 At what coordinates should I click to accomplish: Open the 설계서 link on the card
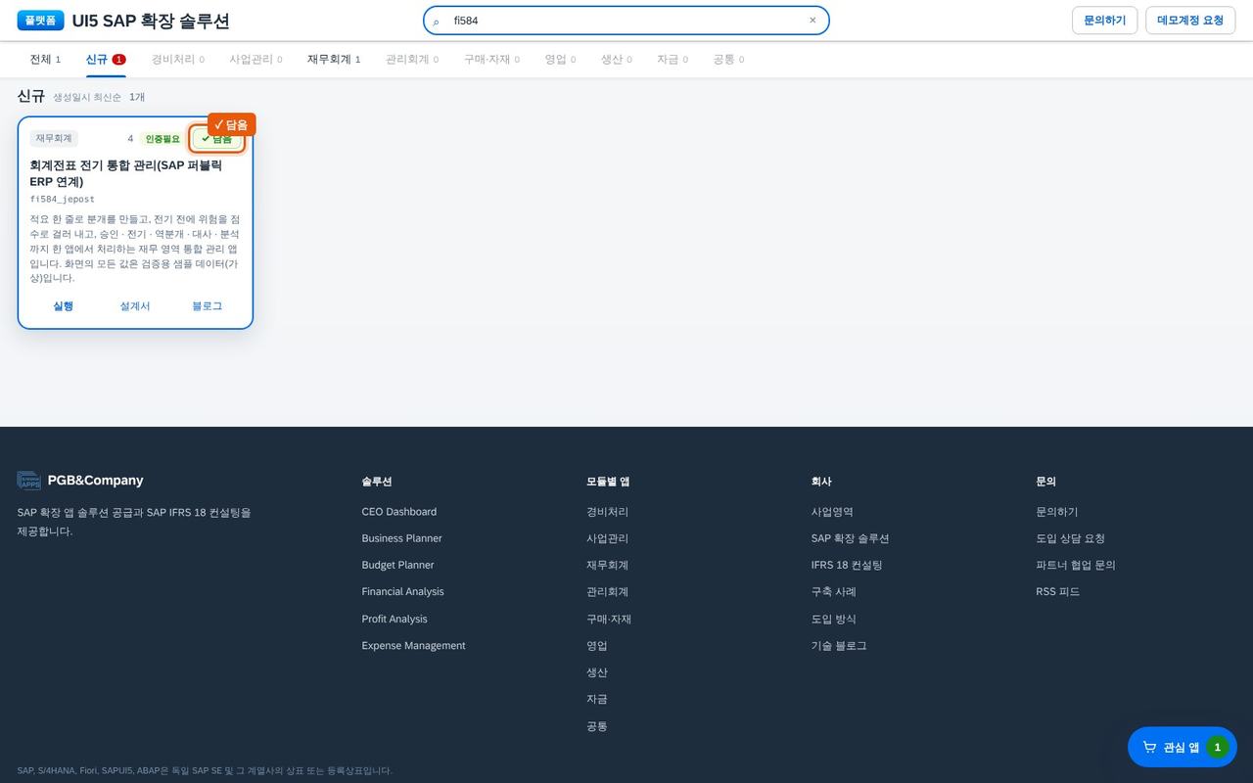click(x=135, y=306)
